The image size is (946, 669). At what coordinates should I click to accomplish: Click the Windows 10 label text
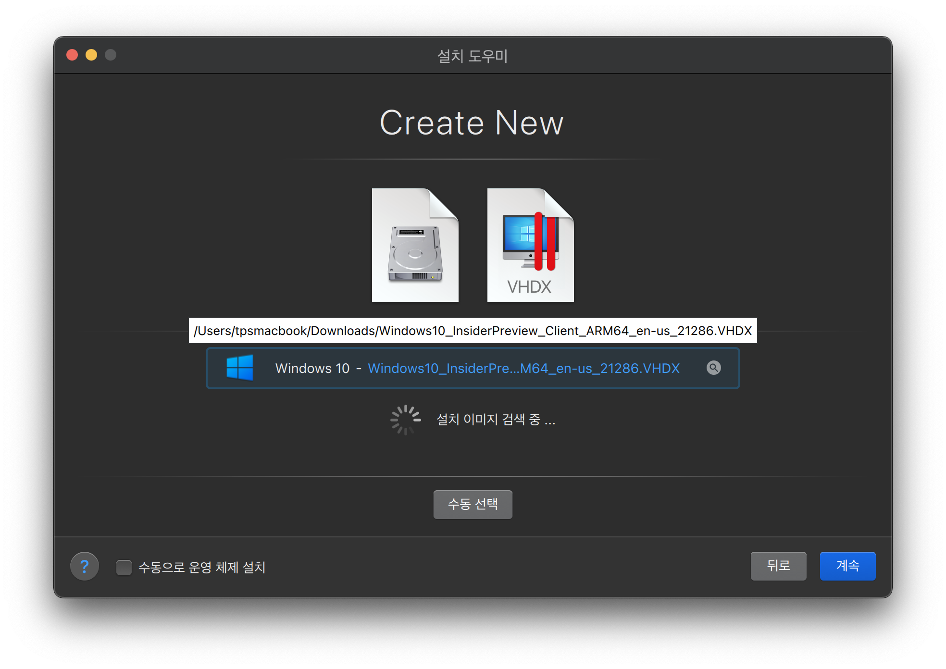click(x=312, y=368)
